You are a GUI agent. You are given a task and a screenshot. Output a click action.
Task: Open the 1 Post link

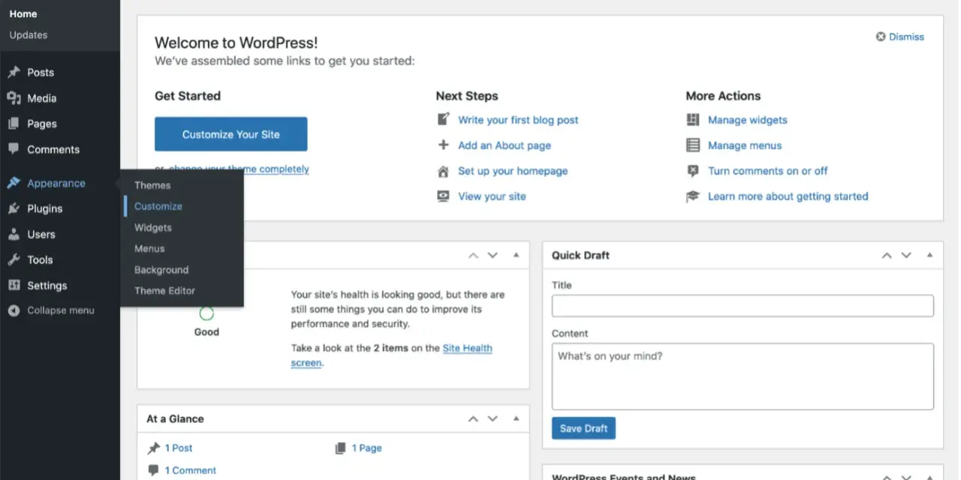coord(179,448)
